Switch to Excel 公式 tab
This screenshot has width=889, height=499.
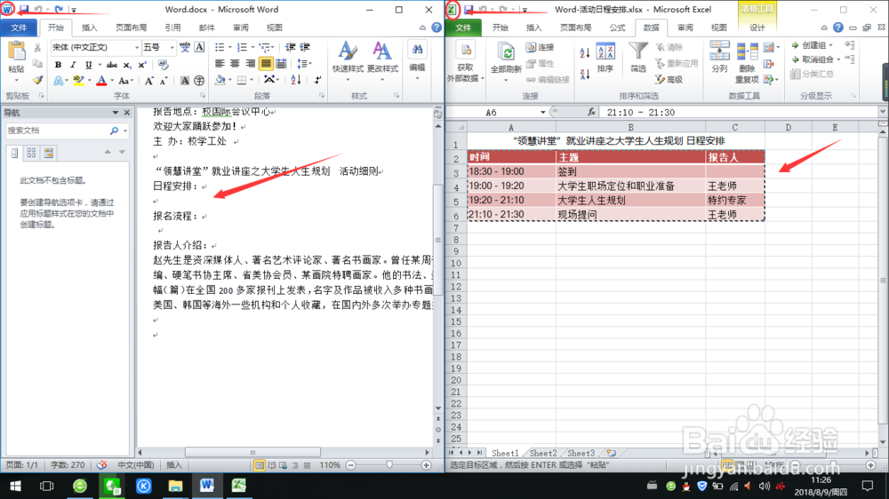(x=617, y=28)
